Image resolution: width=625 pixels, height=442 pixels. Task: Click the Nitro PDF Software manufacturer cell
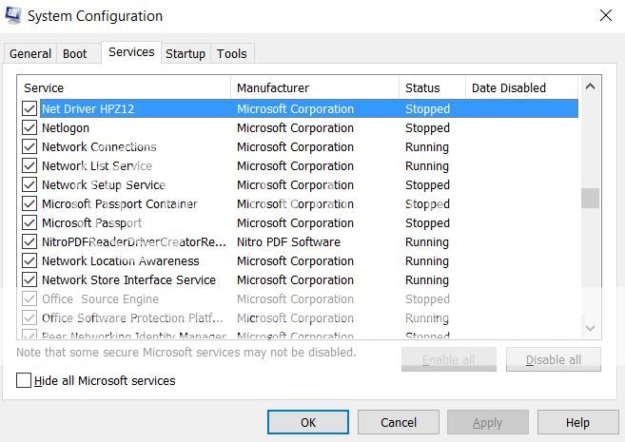[x=288, y=241]
